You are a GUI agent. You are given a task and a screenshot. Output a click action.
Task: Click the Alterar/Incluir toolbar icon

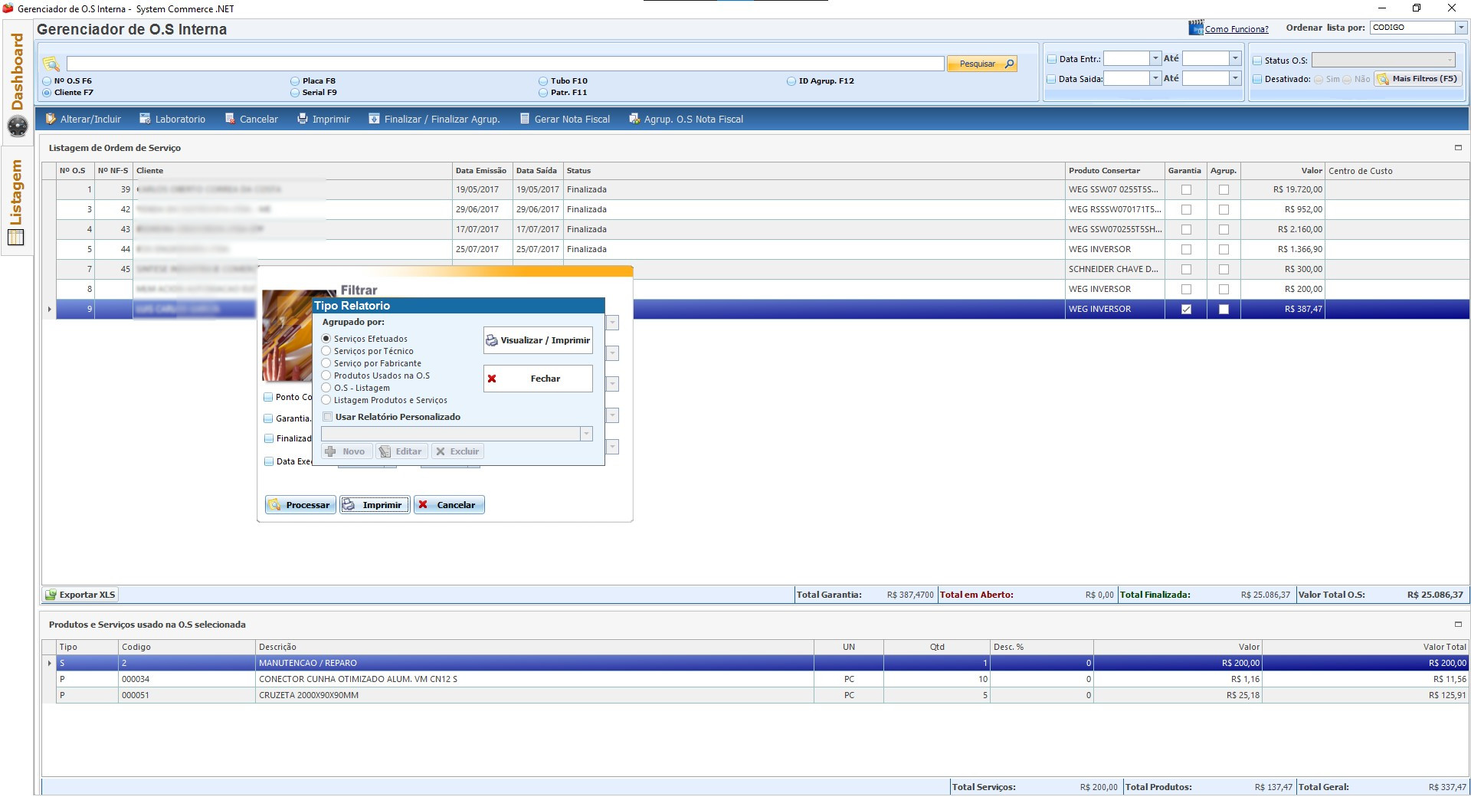(x=51, y=119)
